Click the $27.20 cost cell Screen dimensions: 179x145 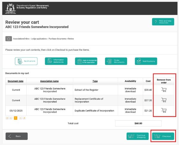[x=148, y=100]
